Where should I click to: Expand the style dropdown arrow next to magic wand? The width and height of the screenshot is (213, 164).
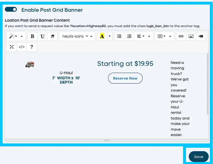coord(22,36)
